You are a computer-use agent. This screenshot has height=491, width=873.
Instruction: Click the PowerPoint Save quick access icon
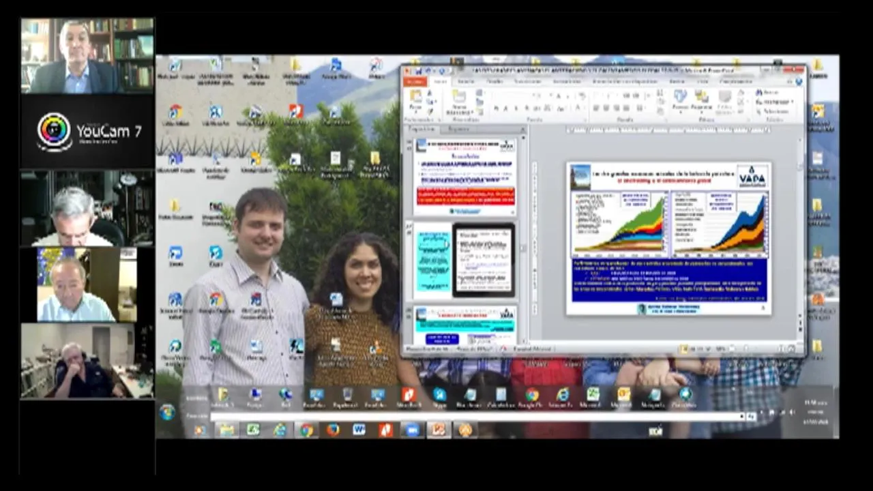pyautogui.click(x=419, y=70)
